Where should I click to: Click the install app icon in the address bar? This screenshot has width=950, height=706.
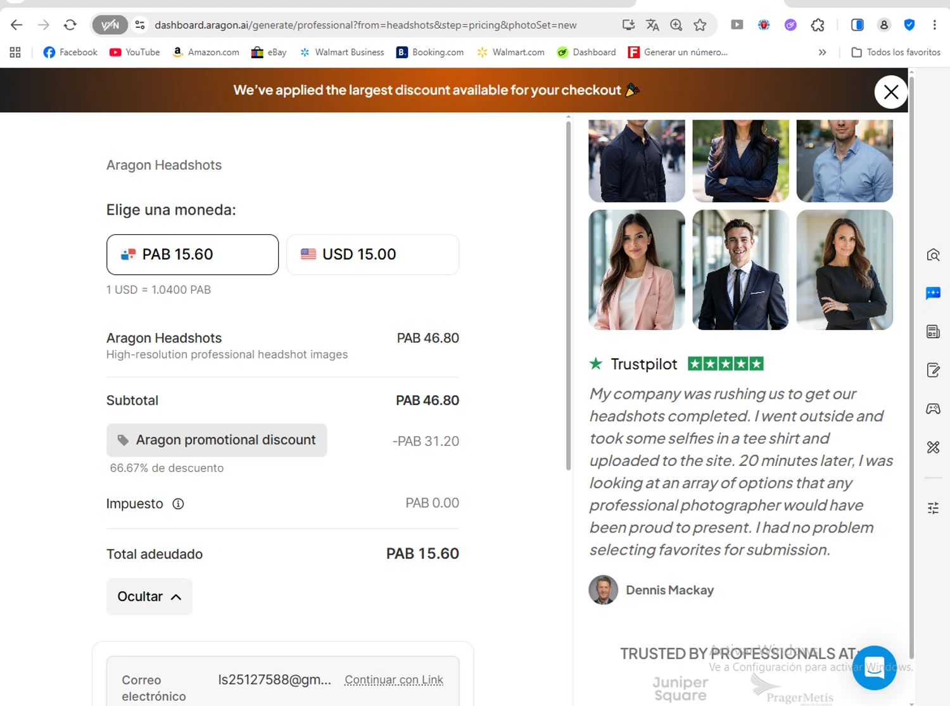tap(628, 25)
